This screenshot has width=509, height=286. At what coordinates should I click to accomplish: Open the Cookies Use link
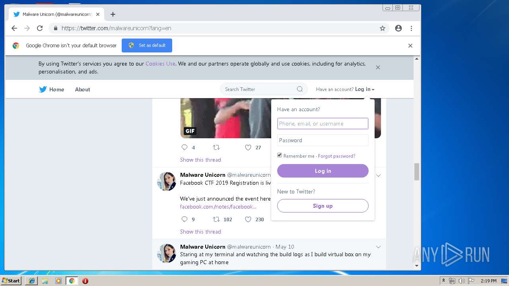coord(160,64)
